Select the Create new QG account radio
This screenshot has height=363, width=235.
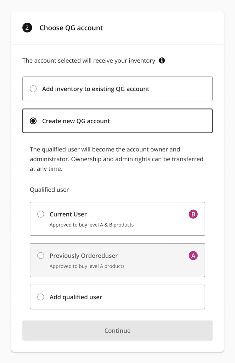click(x=33, y=121)
